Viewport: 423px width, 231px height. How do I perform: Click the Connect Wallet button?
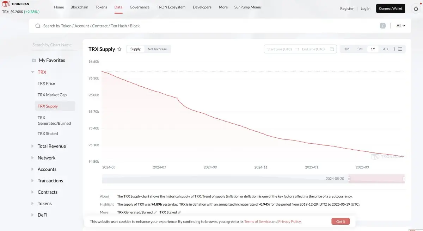pyautogui.click(x=391, y=8)
